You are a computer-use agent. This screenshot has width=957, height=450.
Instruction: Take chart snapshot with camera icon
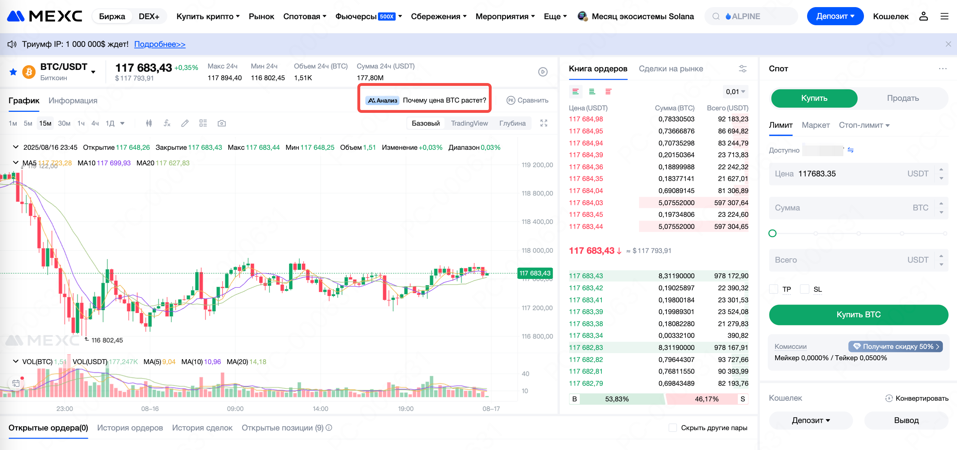221,123
